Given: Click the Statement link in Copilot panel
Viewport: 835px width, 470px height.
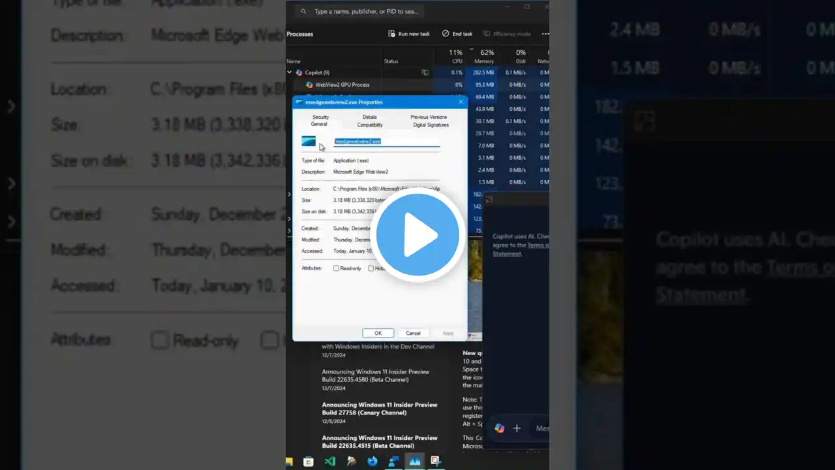Looking at the screenshot, I should (507, 254).
